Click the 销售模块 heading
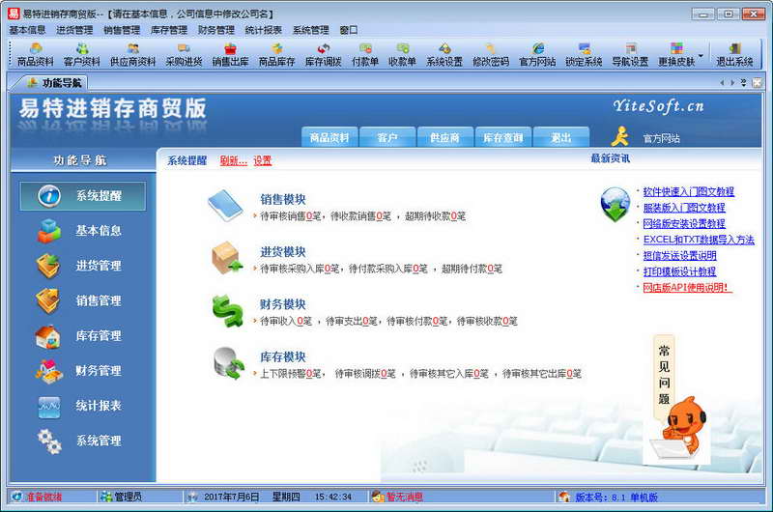 (x=283, y=199)
